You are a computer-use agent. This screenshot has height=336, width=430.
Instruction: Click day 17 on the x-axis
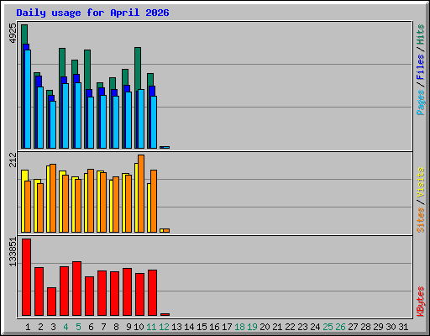pyautogui.click(x=227, y=327)
